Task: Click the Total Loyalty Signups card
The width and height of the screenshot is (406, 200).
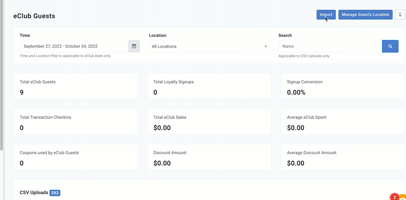Action: click(x=209, y=86)
